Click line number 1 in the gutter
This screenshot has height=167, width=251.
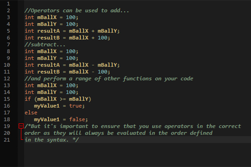point(9,3)
